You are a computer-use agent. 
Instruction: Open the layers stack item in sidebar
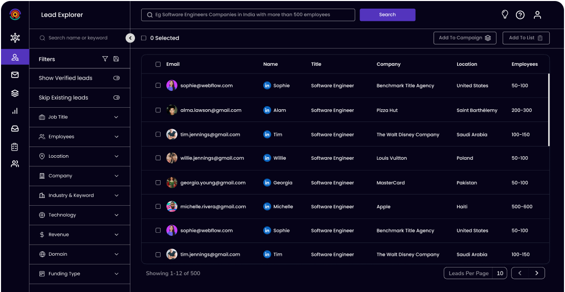tap(15, 93)
